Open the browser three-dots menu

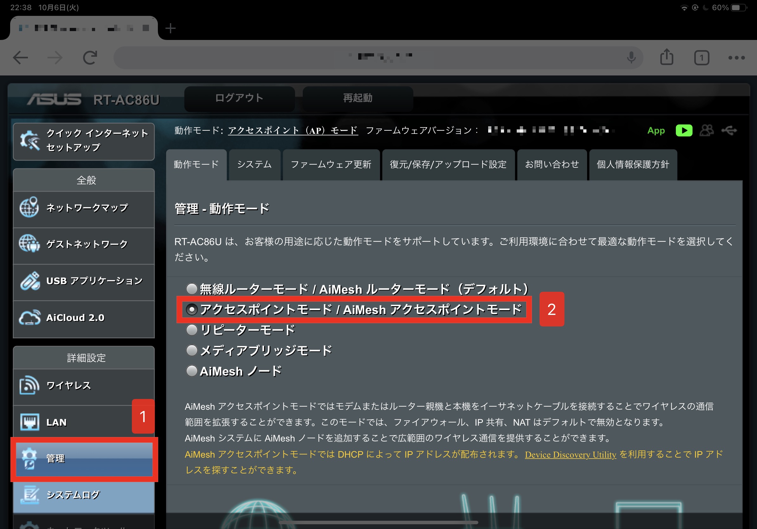tap(737, 58)
